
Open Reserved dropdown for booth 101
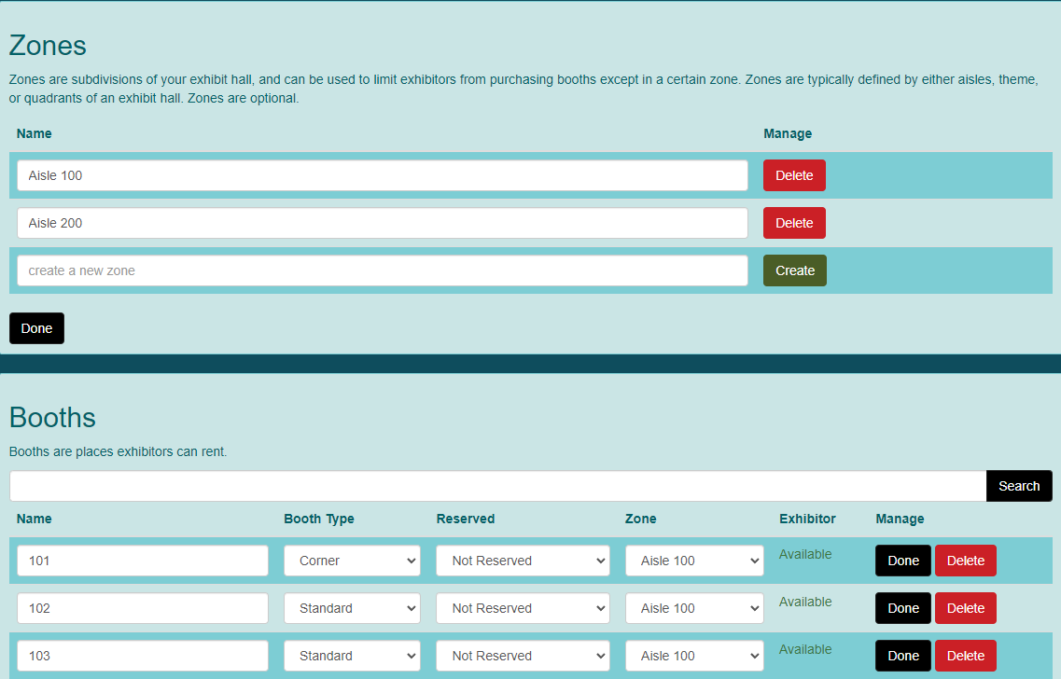tap(523, 561)
